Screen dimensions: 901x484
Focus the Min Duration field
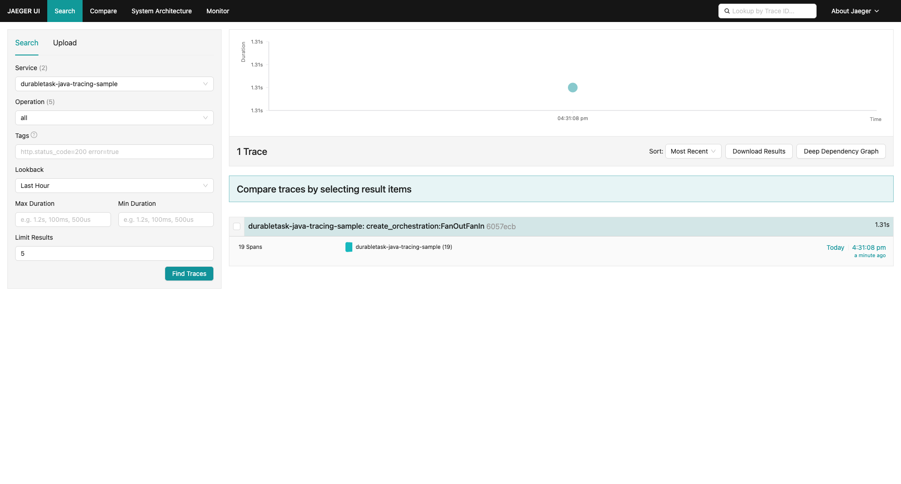point(166,220)
